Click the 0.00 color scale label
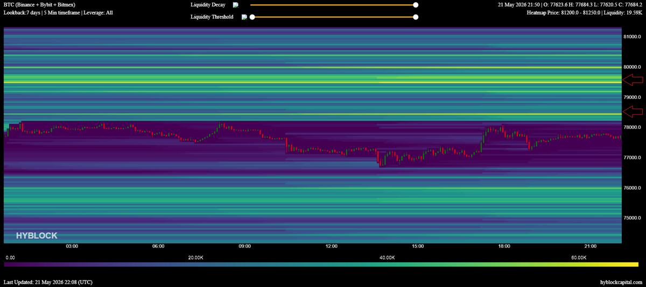The height and width of the screenshot is (287, 646). tap(10, 258)
